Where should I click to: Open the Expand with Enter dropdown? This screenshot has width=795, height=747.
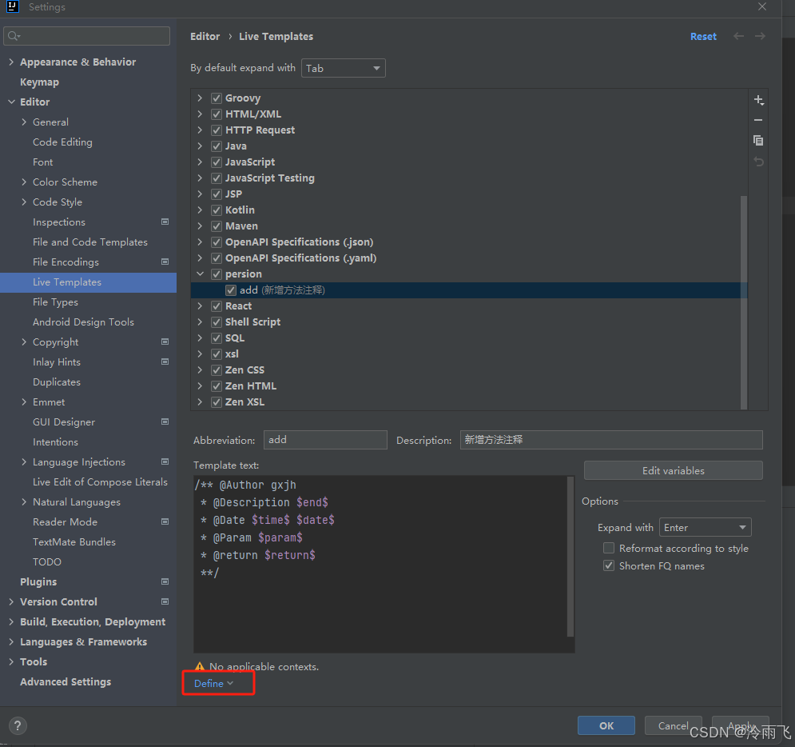[x=706, y=527]
